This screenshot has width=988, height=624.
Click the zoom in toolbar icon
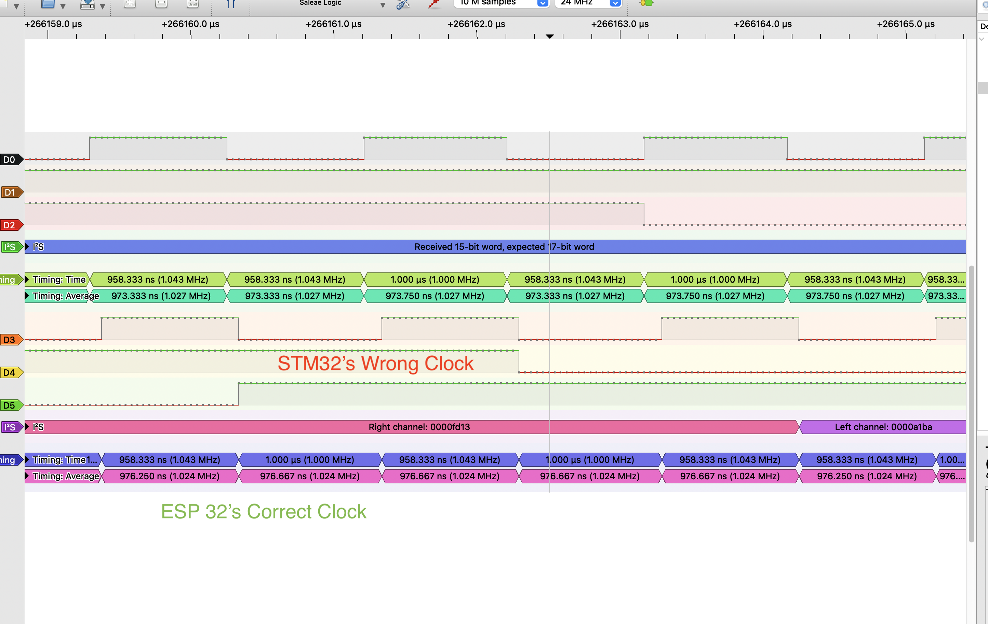pyautogui.click(x=130, y=3)
